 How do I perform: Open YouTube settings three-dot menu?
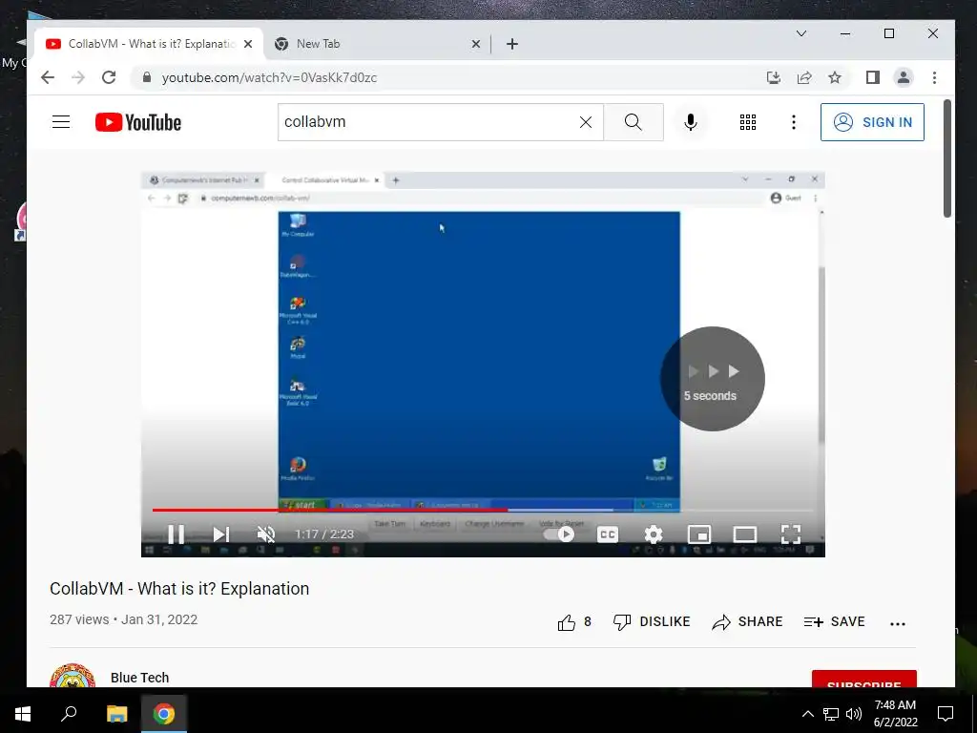[793, 122]
